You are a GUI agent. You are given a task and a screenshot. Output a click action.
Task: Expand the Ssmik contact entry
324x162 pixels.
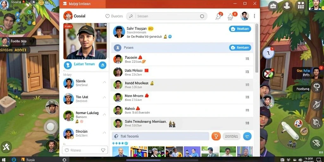tap(104, 82)
